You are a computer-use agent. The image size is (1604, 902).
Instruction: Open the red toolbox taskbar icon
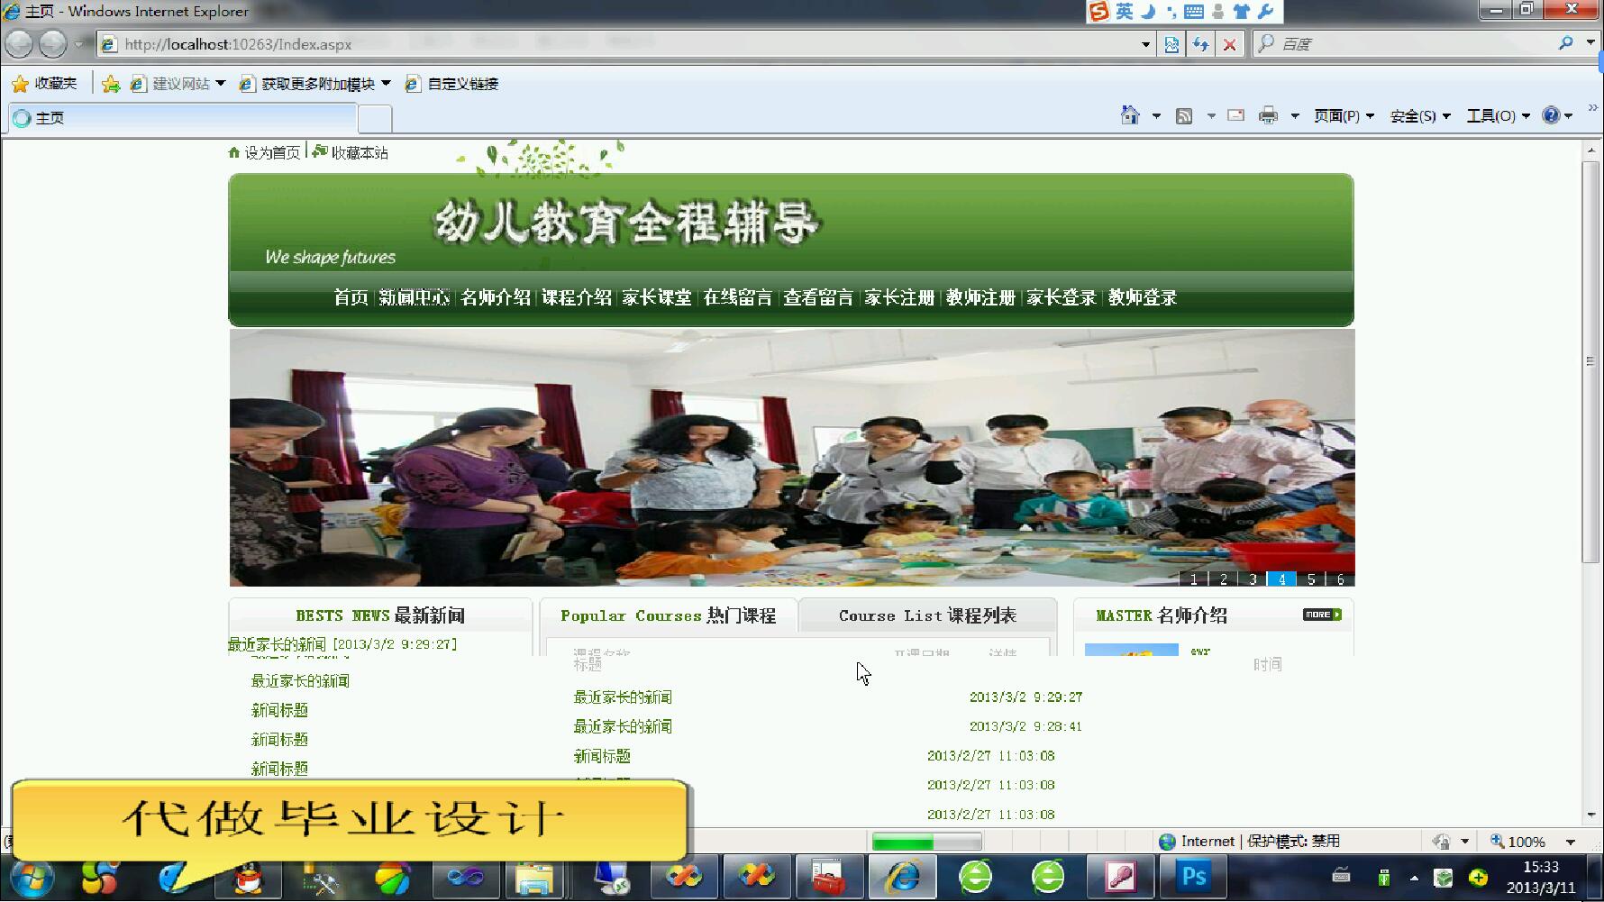[x=827, y=878]
